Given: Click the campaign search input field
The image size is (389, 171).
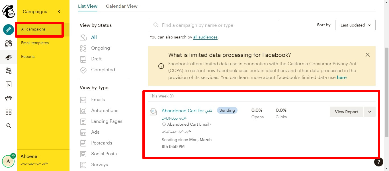Looking at the screenshot, I should coord(214,25).
